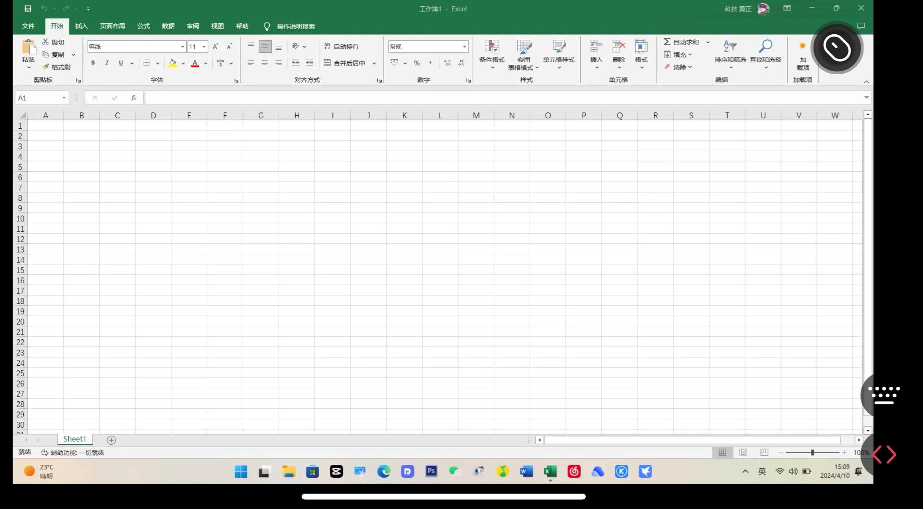The height and width of the screenshot is (509, 923).
Task: Open the Sort and Filter tool
Action: (x=730, y=47)
